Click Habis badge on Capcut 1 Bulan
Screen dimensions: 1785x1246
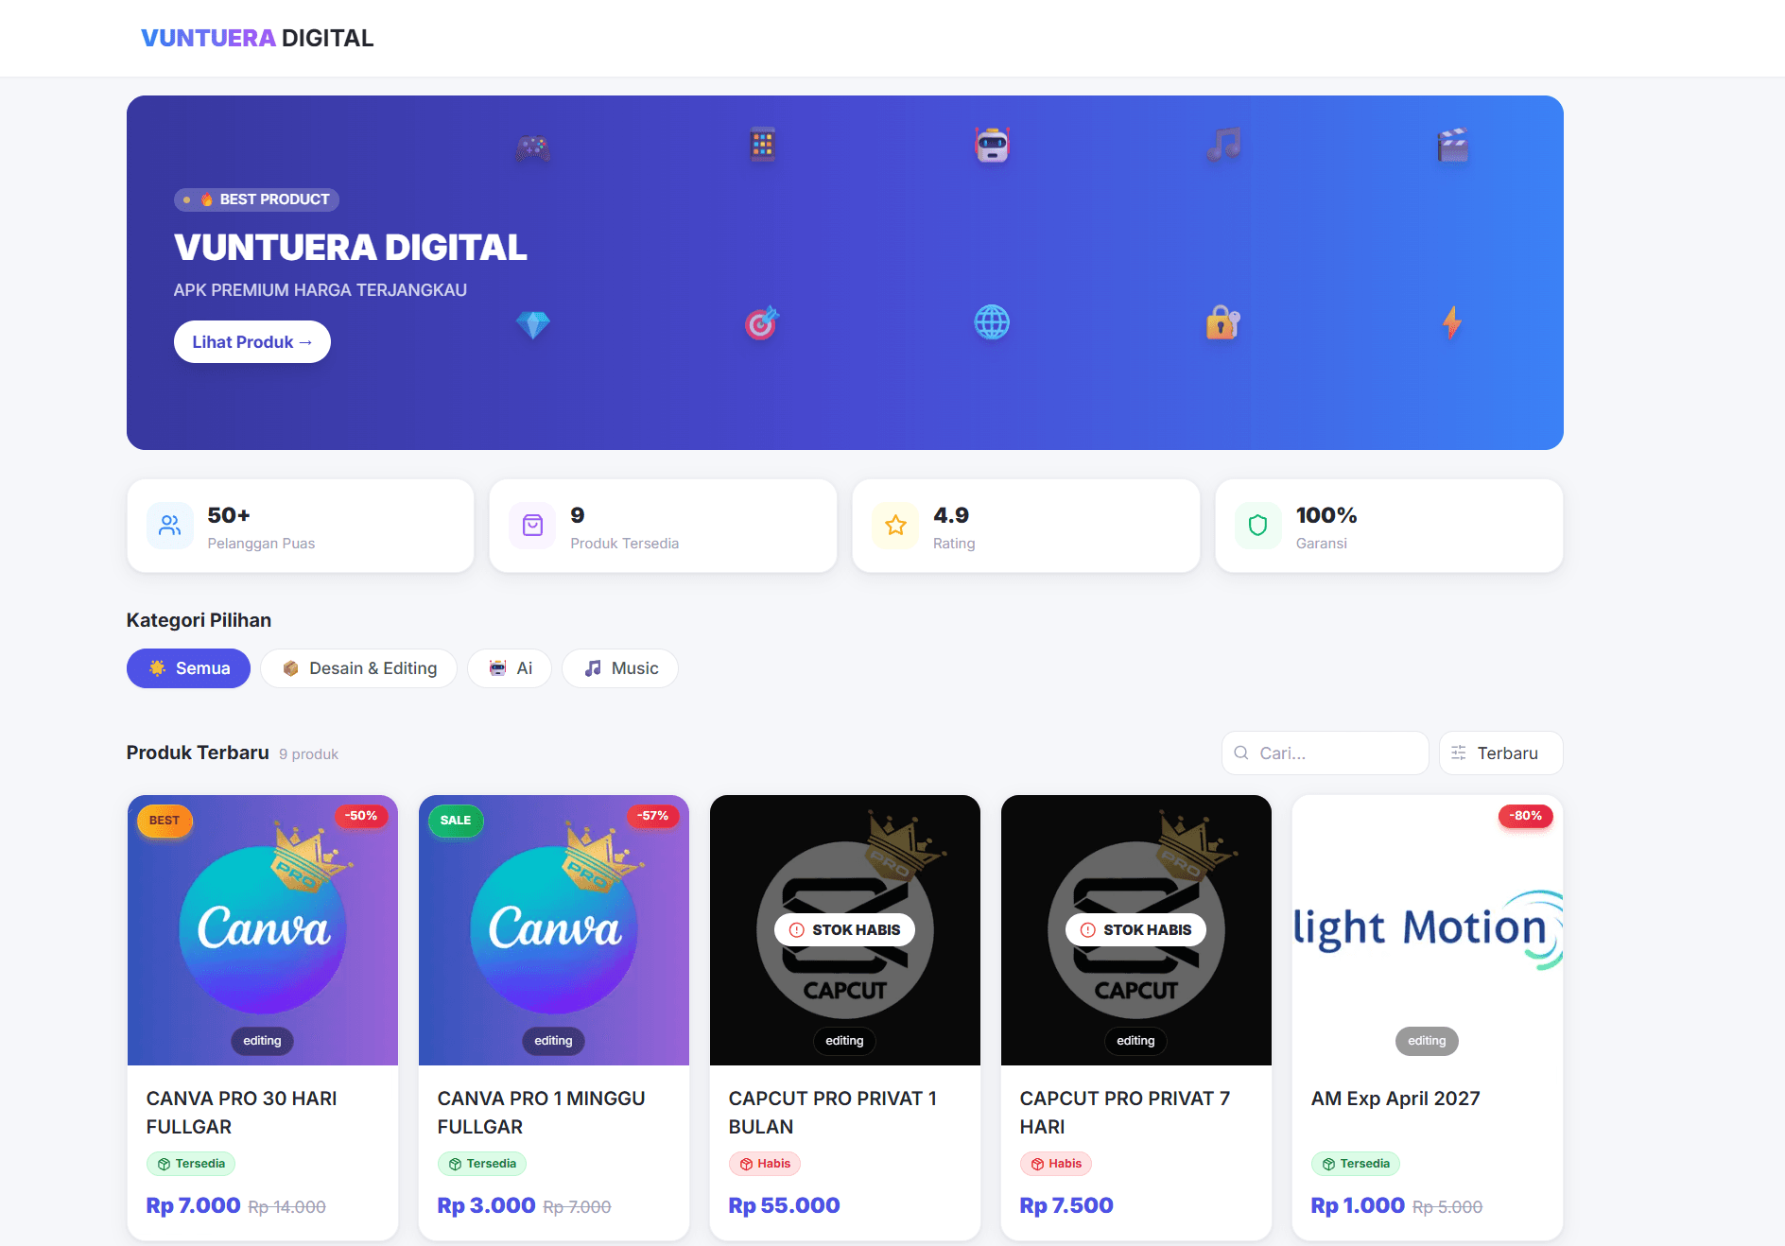(x=765, y=1164)
